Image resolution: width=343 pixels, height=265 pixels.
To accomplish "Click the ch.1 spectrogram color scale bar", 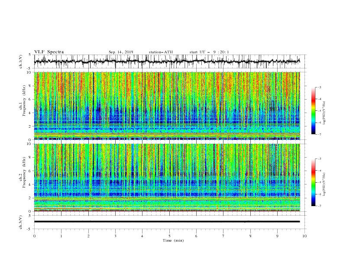I will pyautogui.click(x=314, y=111).
